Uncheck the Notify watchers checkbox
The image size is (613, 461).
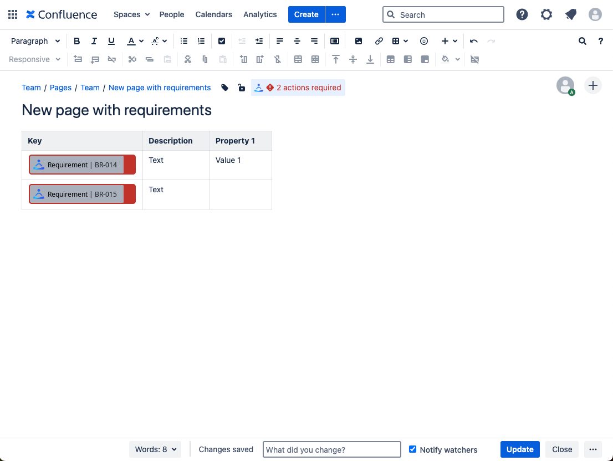(412, 449)
